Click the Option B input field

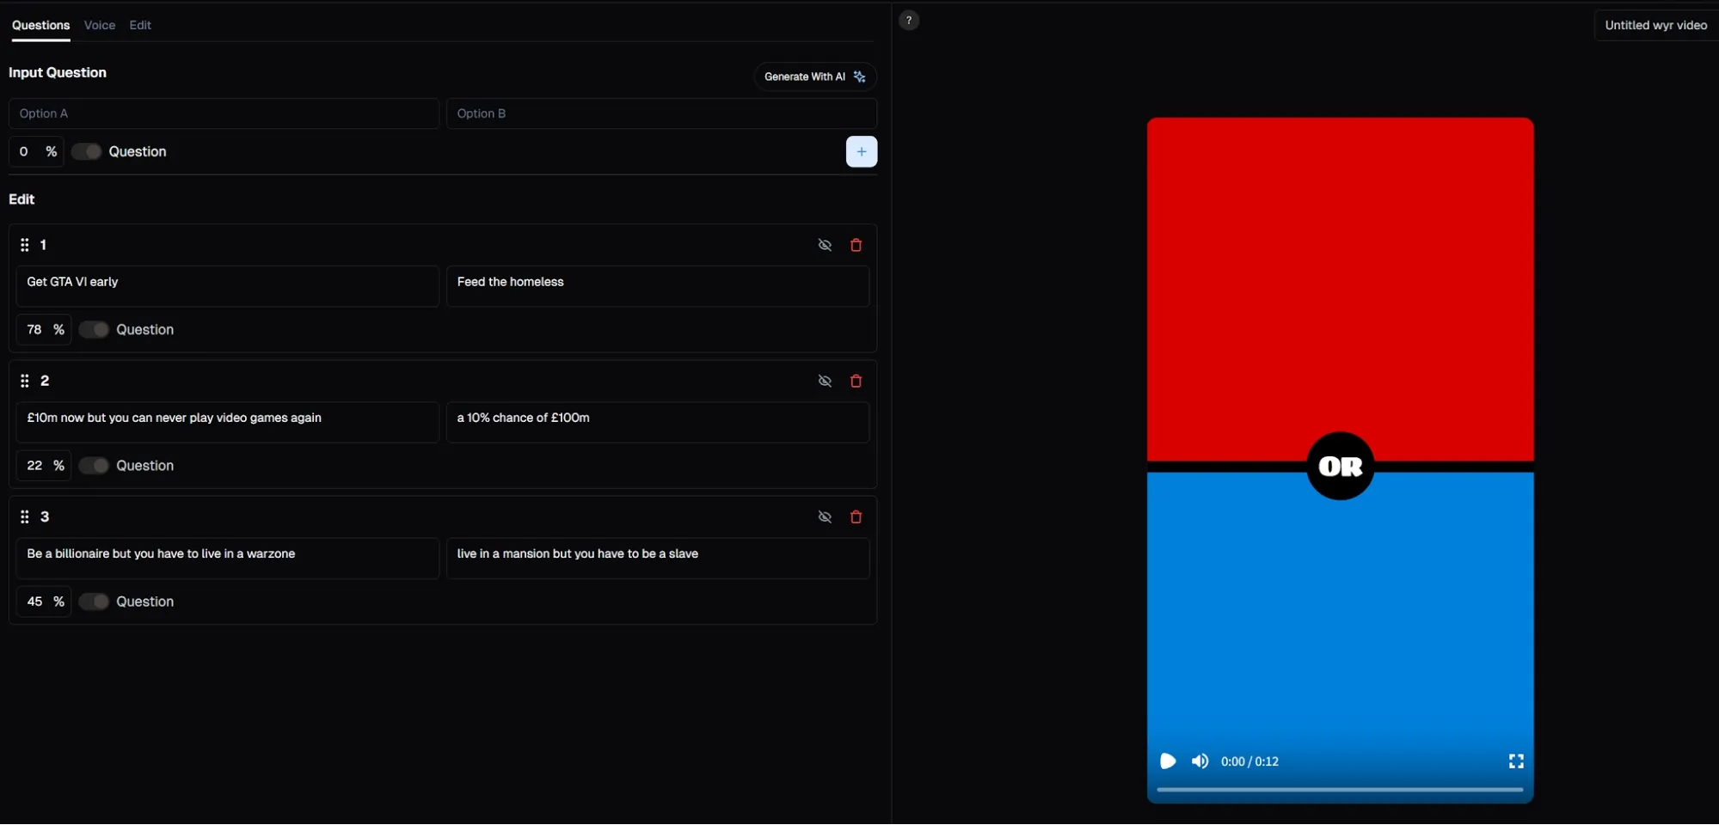coord(661,113)
